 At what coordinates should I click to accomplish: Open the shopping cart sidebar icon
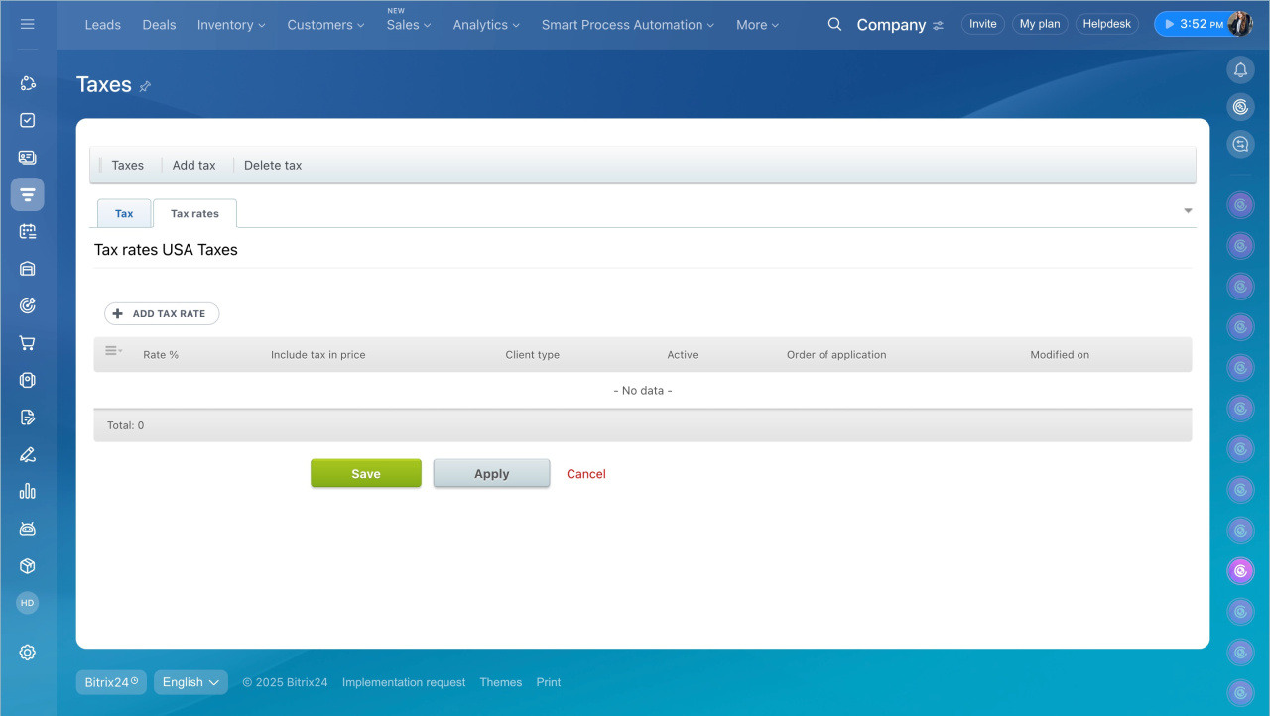click(x=28, y=343)
